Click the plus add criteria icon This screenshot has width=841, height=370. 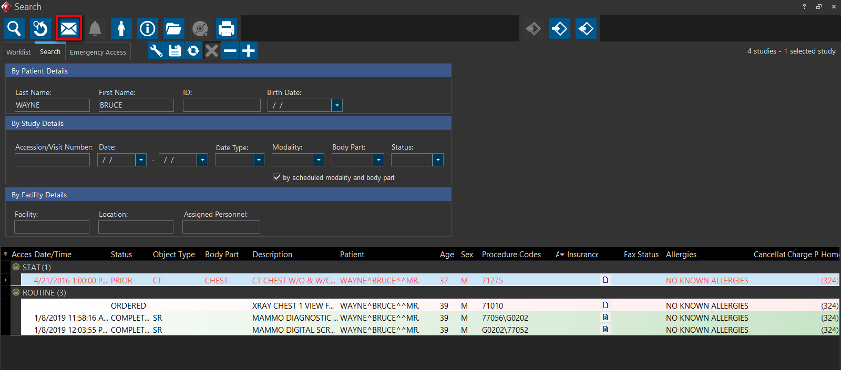tap(249, 51)
